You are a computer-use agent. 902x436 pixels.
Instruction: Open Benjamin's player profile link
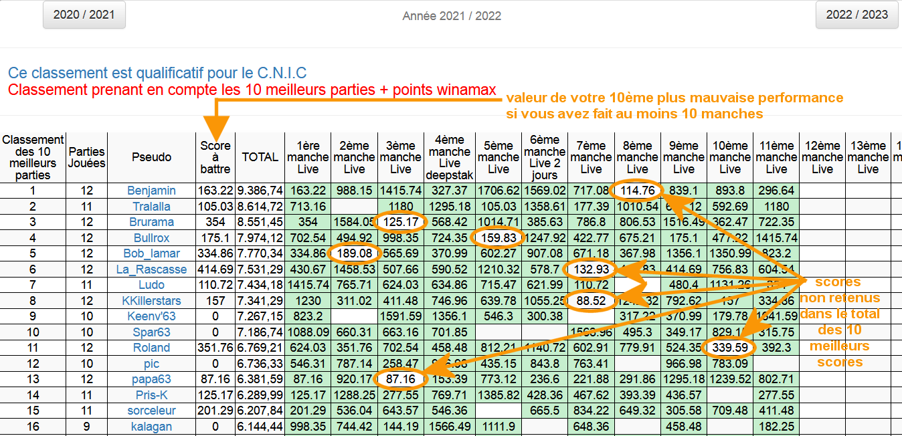click(151, 191)
